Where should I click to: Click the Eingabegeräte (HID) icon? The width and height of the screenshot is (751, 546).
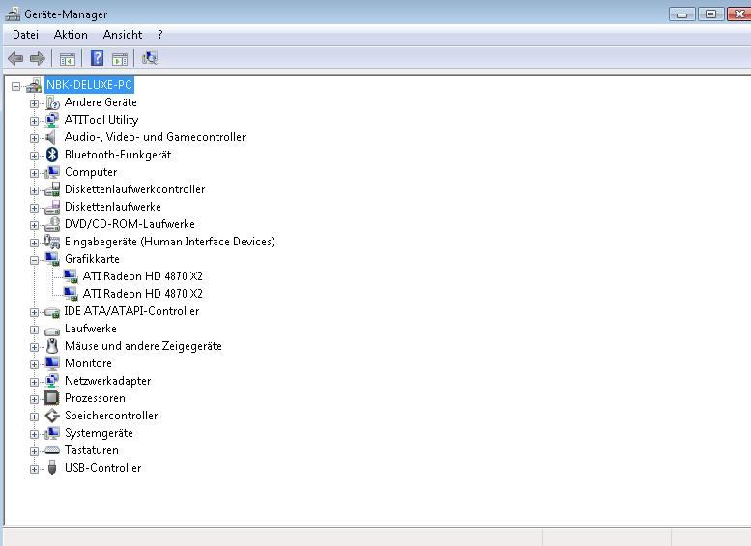pyautogui.click(x=52, y=242)
